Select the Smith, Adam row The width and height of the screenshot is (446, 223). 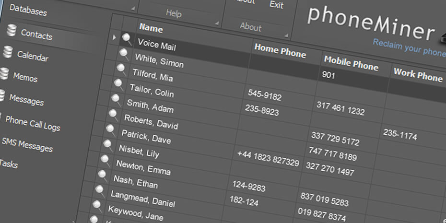click(150, 106)
